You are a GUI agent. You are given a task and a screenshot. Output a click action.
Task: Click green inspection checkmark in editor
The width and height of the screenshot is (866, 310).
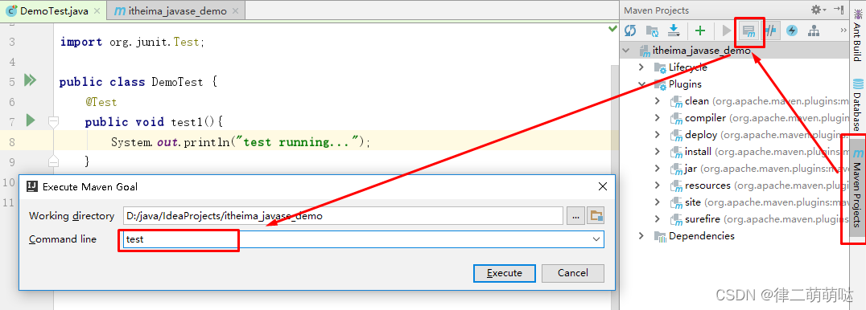click(x=612, y=28)
